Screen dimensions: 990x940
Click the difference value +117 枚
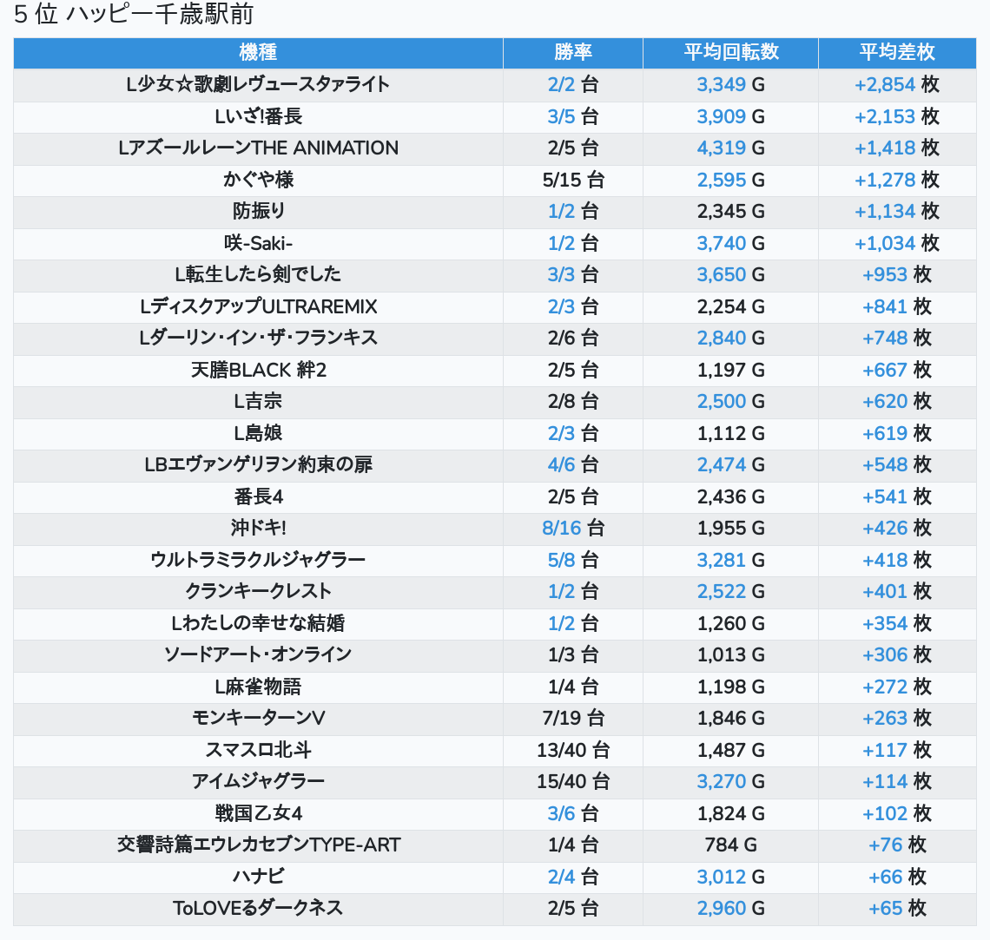[897, 751]
